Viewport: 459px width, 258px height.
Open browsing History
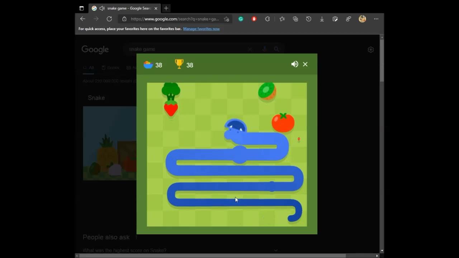point(309,19)
